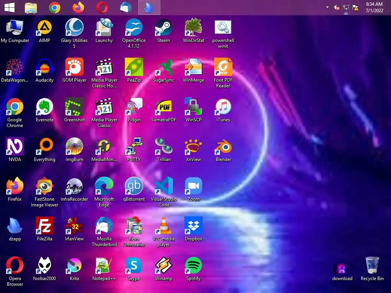Open the Spotify desktop shortcut
Image resolution: width=391 pixels, height=293 pixels.
coord(194,266)
